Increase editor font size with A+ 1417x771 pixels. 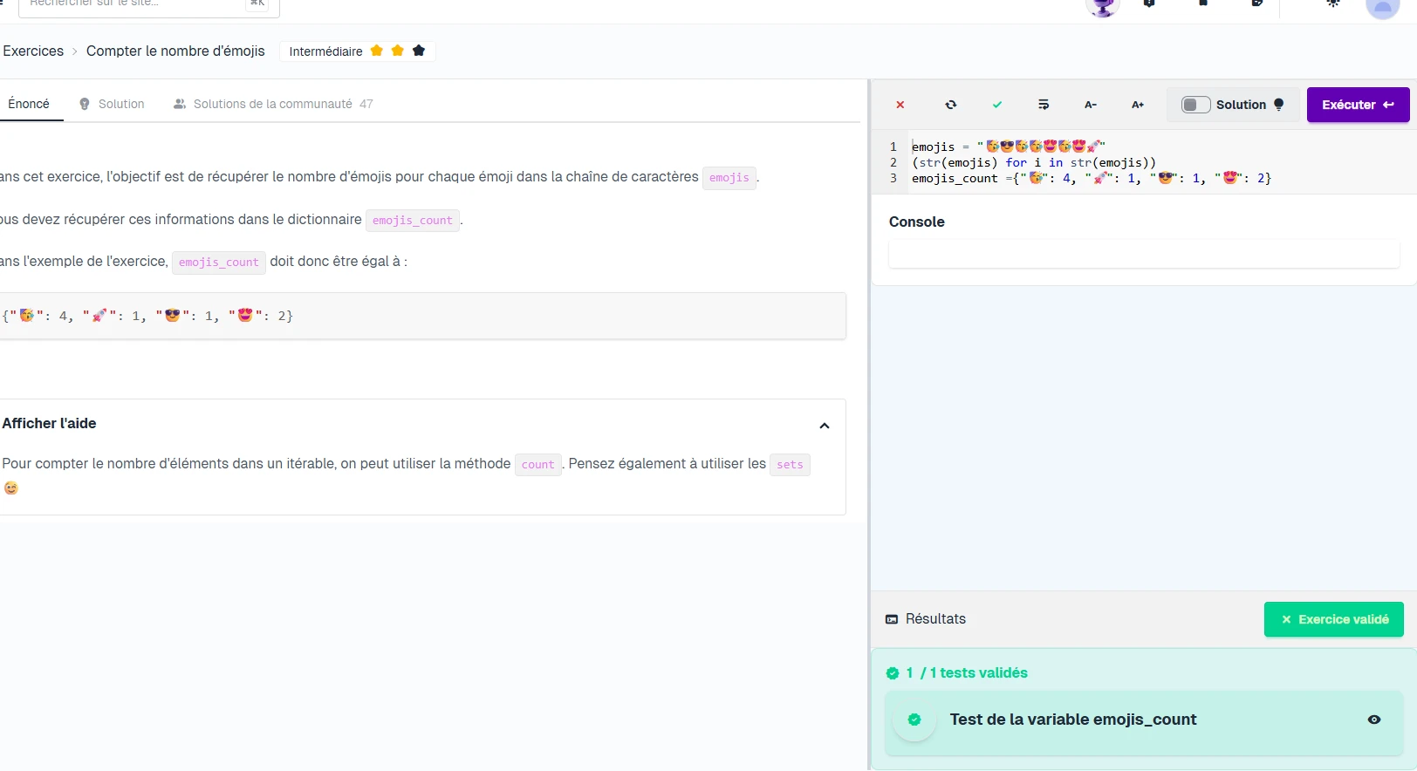pos(1138,105)
